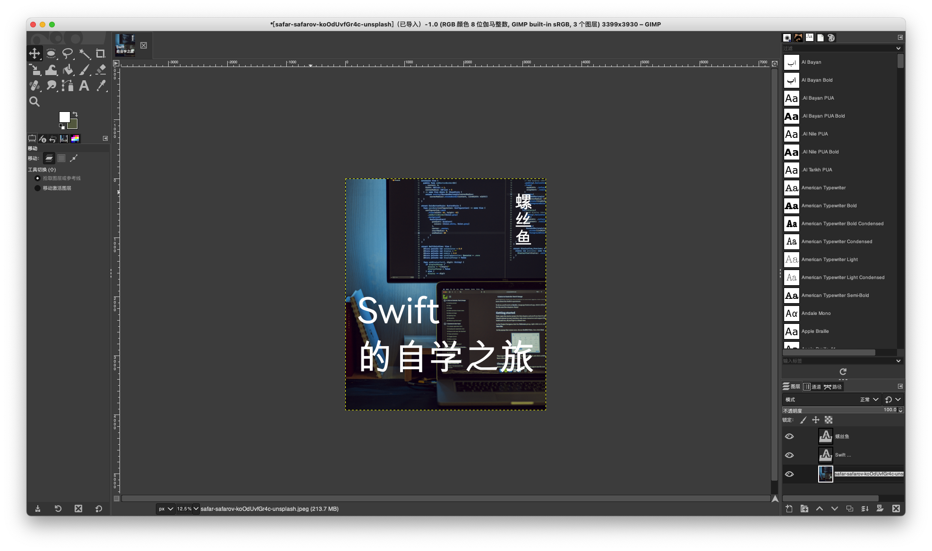Select the Color Picker eyedropper tool
The height and width of the screenshot is (551, 932).
(x=101, y=85)
